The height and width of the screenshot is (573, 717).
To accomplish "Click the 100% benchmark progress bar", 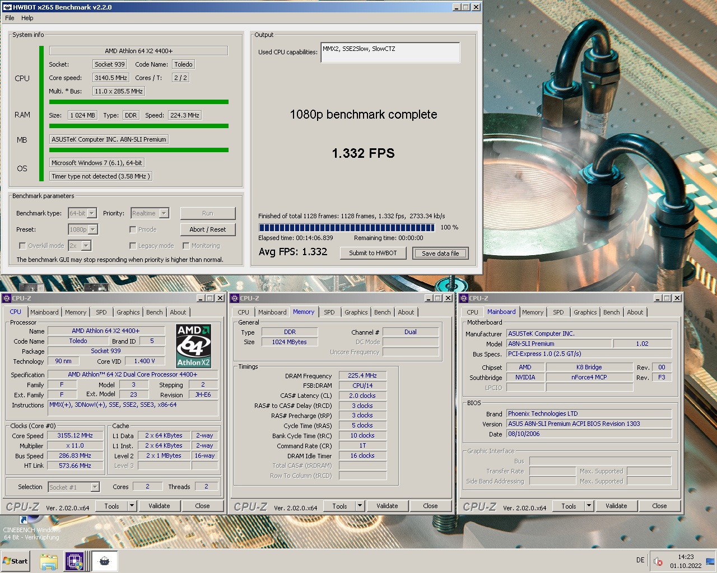I will click(347, 228).
